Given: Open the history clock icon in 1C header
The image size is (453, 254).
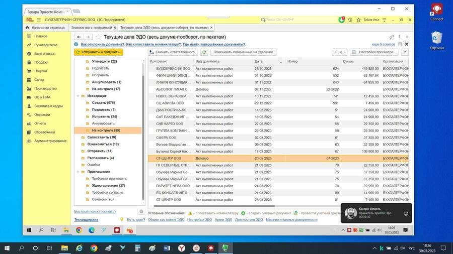Looking at the screenshot, I should click(350, 20).
